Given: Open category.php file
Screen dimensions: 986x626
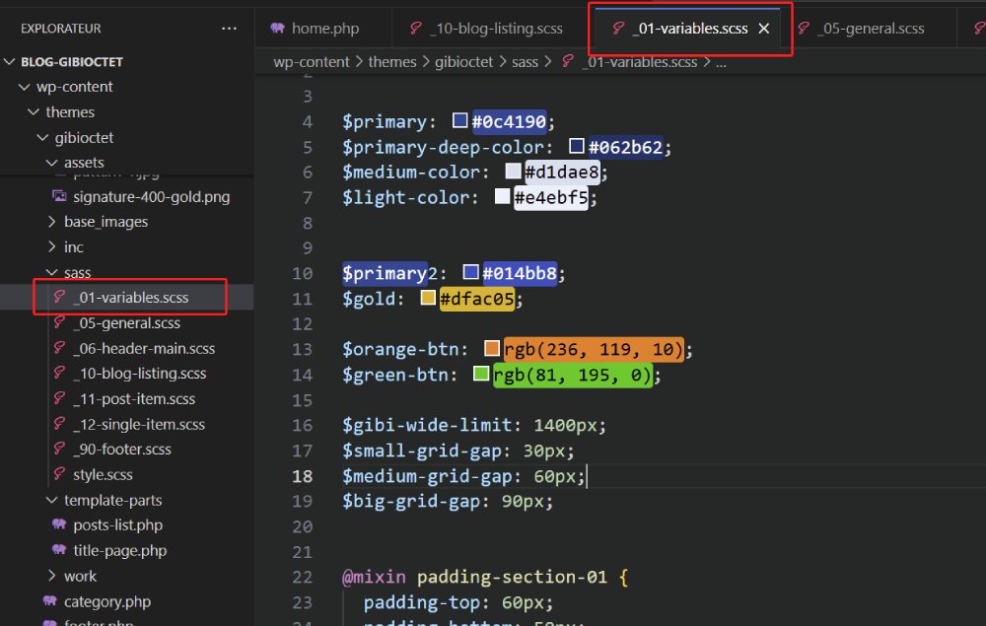Looking at the screenshot, I should coord(107,601).
